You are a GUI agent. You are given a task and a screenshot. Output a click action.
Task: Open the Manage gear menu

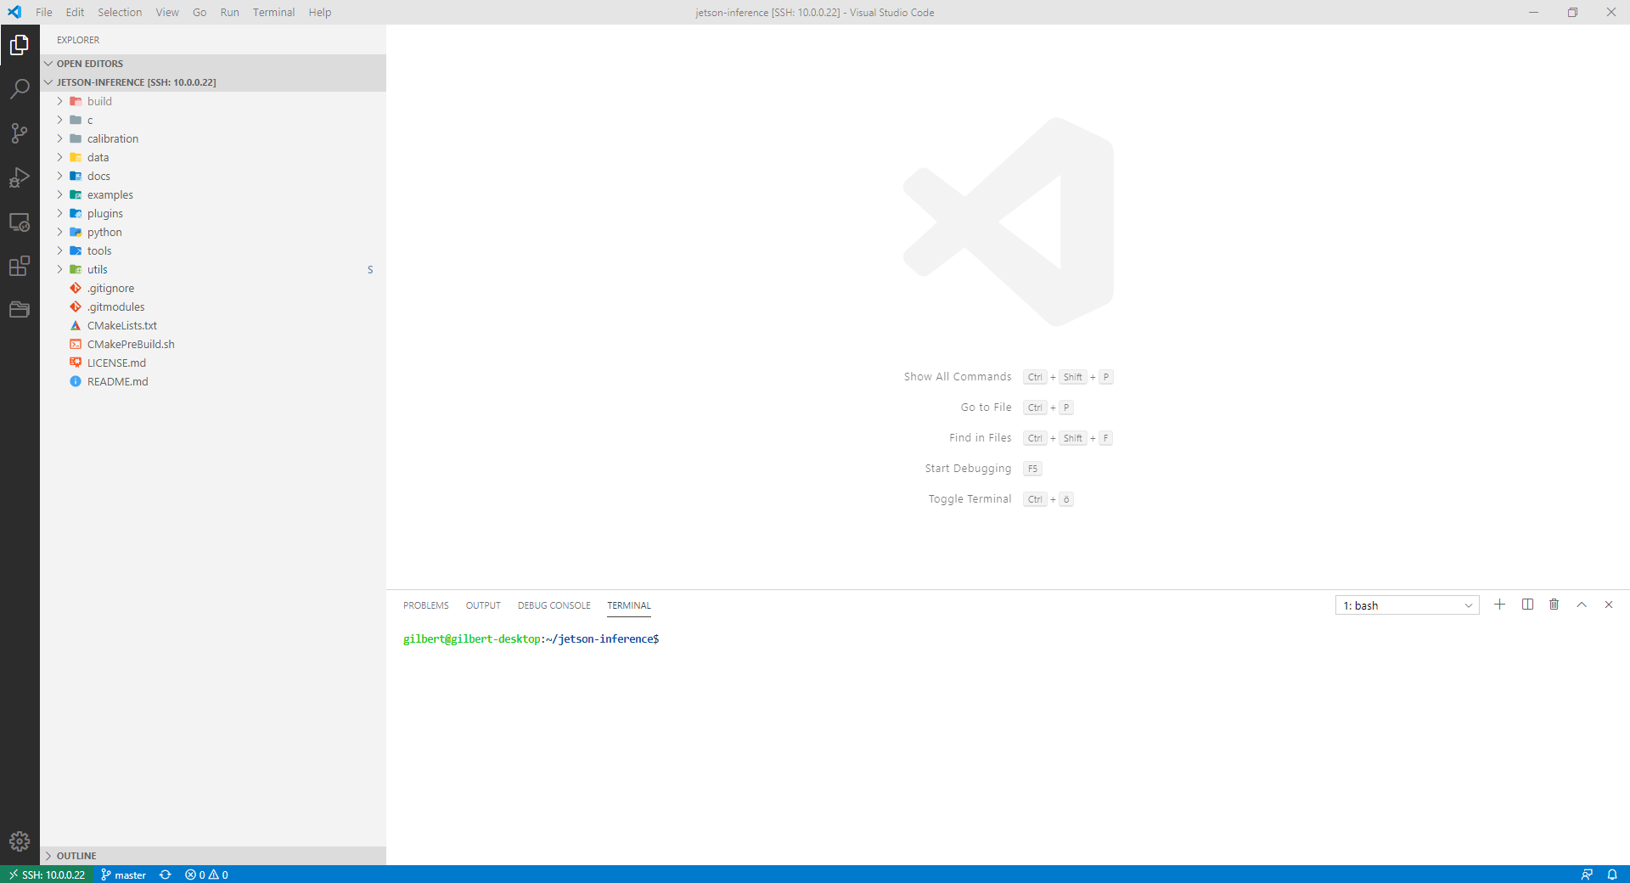click(20, 841)
